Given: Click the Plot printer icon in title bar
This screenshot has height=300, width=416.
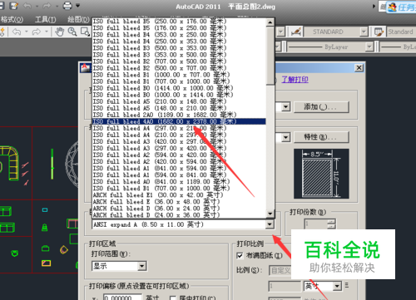Looking at the screenshot, I should [x=67, y=6].
